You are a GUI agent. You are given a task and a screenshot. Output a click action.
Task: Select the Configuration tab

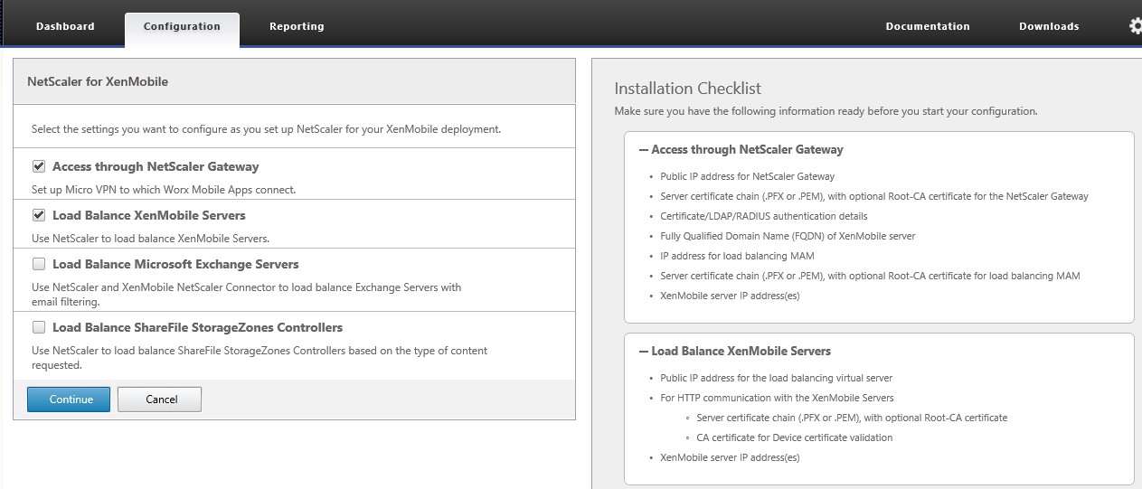[x=182, y=26]
